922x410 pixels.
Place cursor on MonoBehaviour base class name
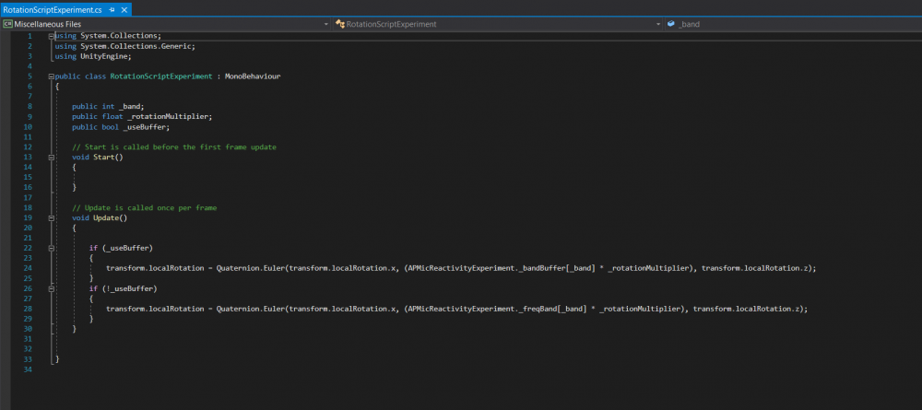tap(253, 76)
